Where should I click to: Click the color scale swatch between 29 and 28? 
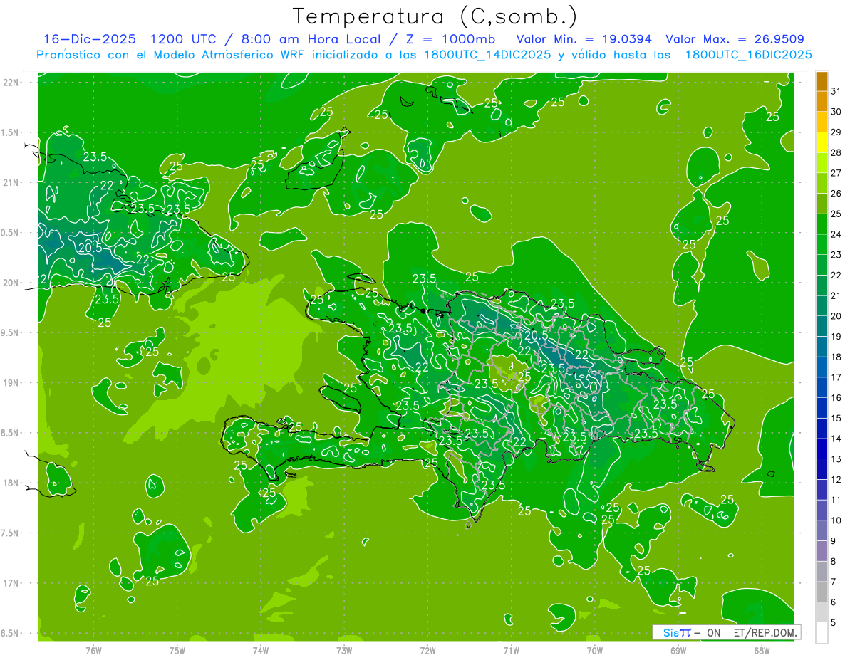point(822,142)
